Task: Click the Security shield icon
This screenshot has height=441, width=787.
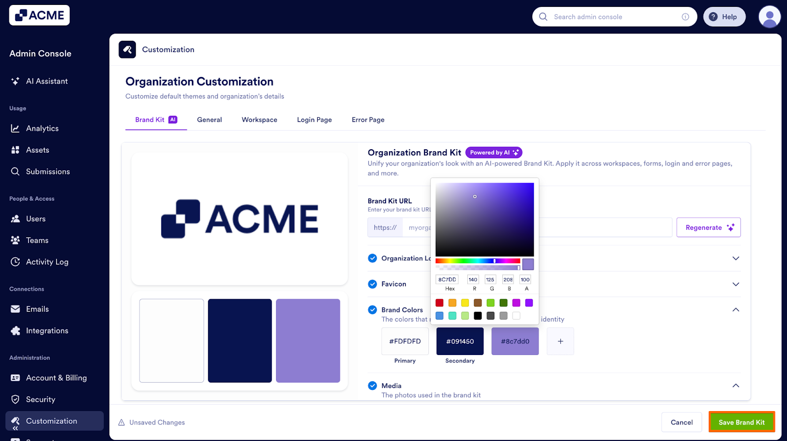Action: (15, 399)
